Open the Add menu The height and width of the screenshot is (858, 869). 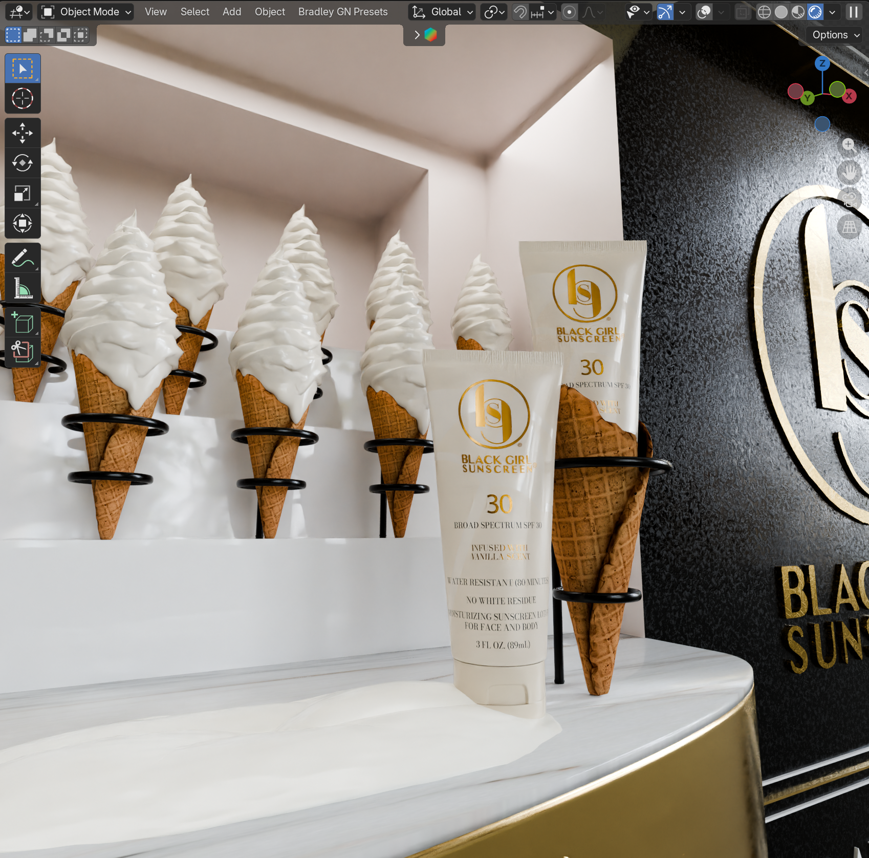pos(232,12)
